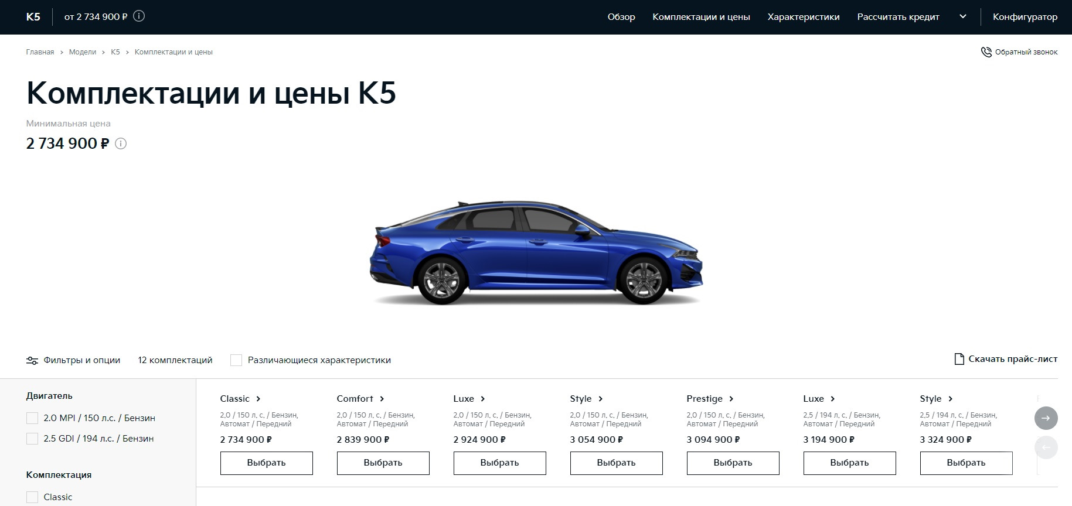The height and width of the screenshot is (506, 1072).
Task: Click the left arrow carousel button
Action: click(x=1046, y=448)
